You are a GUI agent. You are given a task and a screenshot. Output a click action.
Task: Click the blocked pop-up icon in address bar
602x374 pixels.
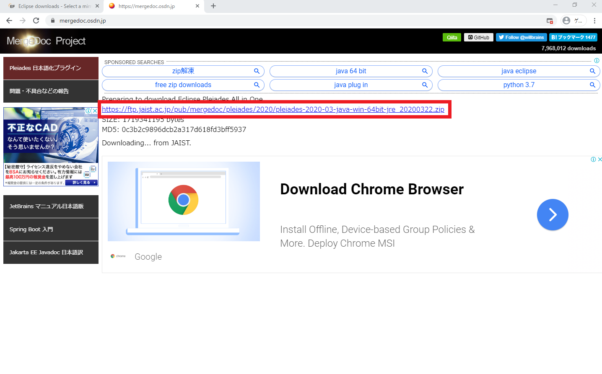(x=550, y=21)
